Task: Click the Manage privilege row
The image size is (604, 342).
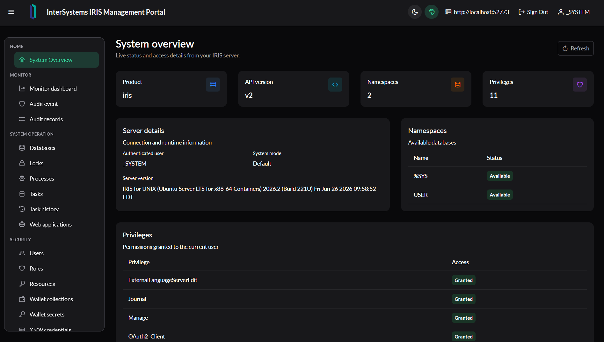Action: [x=354, y=318]
